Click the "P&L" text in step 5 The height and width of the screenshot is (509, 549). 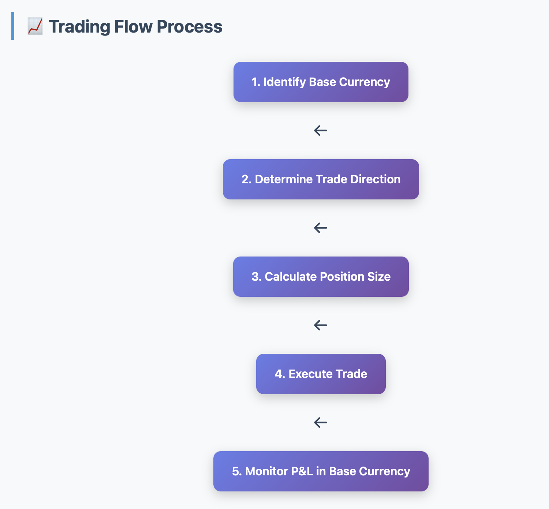point(302,471)
